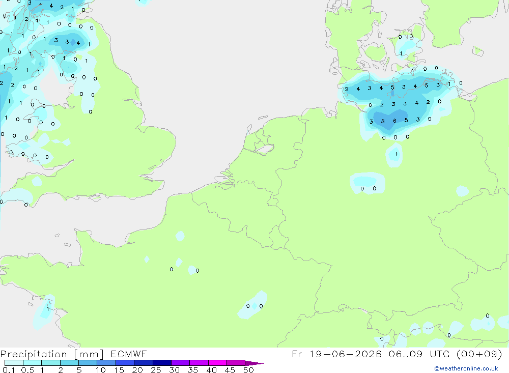Click the ECMWF model label
This screenshot has height=373, width=509.
click(x=129, y=354)
